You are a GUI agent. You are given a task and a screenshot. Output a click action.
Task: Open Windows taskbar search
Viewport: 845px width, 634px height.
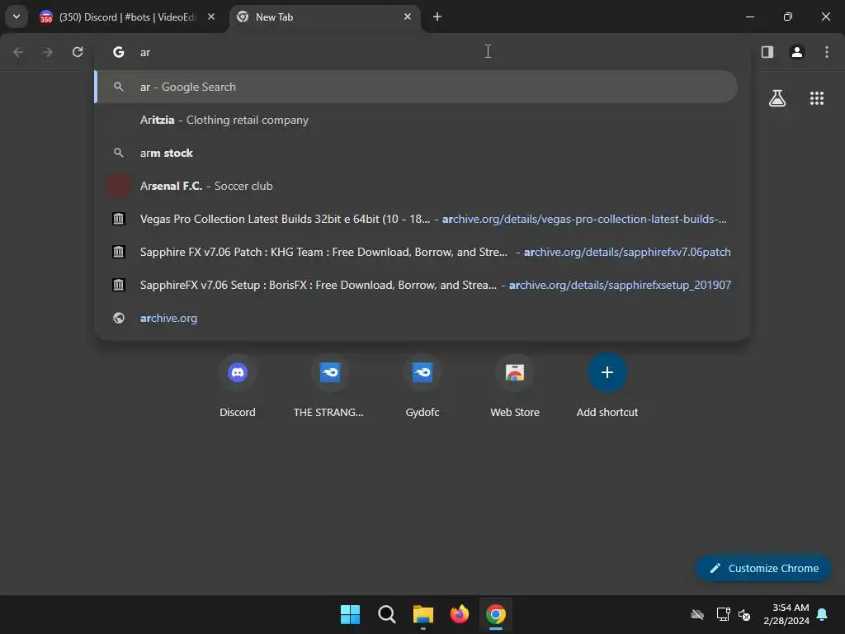click(386, 614)
